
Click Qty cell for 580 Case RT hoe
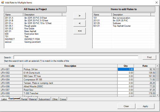click(x=126, y=76)
